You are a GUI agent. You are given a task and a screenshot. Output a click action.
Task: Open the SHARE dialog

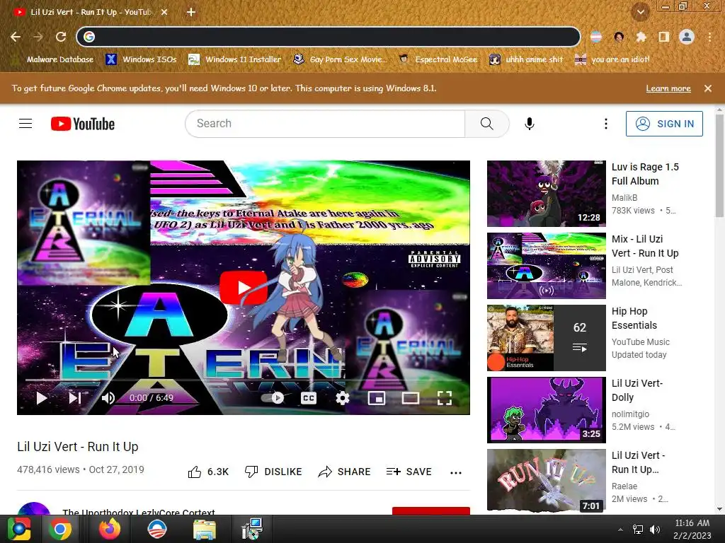[345, 472]
